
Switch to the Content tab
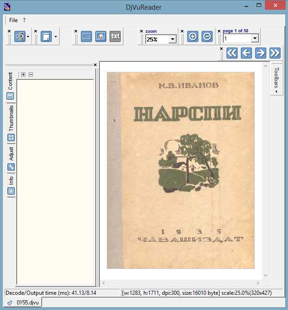[11, 85]
